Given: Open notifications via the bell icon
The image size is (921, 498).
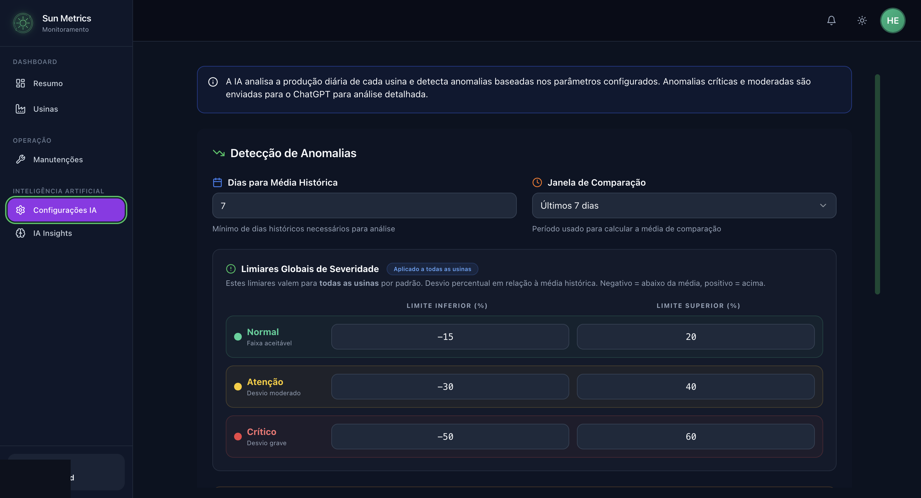Looking at the screenshot, I should pyautogui.click(x=831, y=20).
